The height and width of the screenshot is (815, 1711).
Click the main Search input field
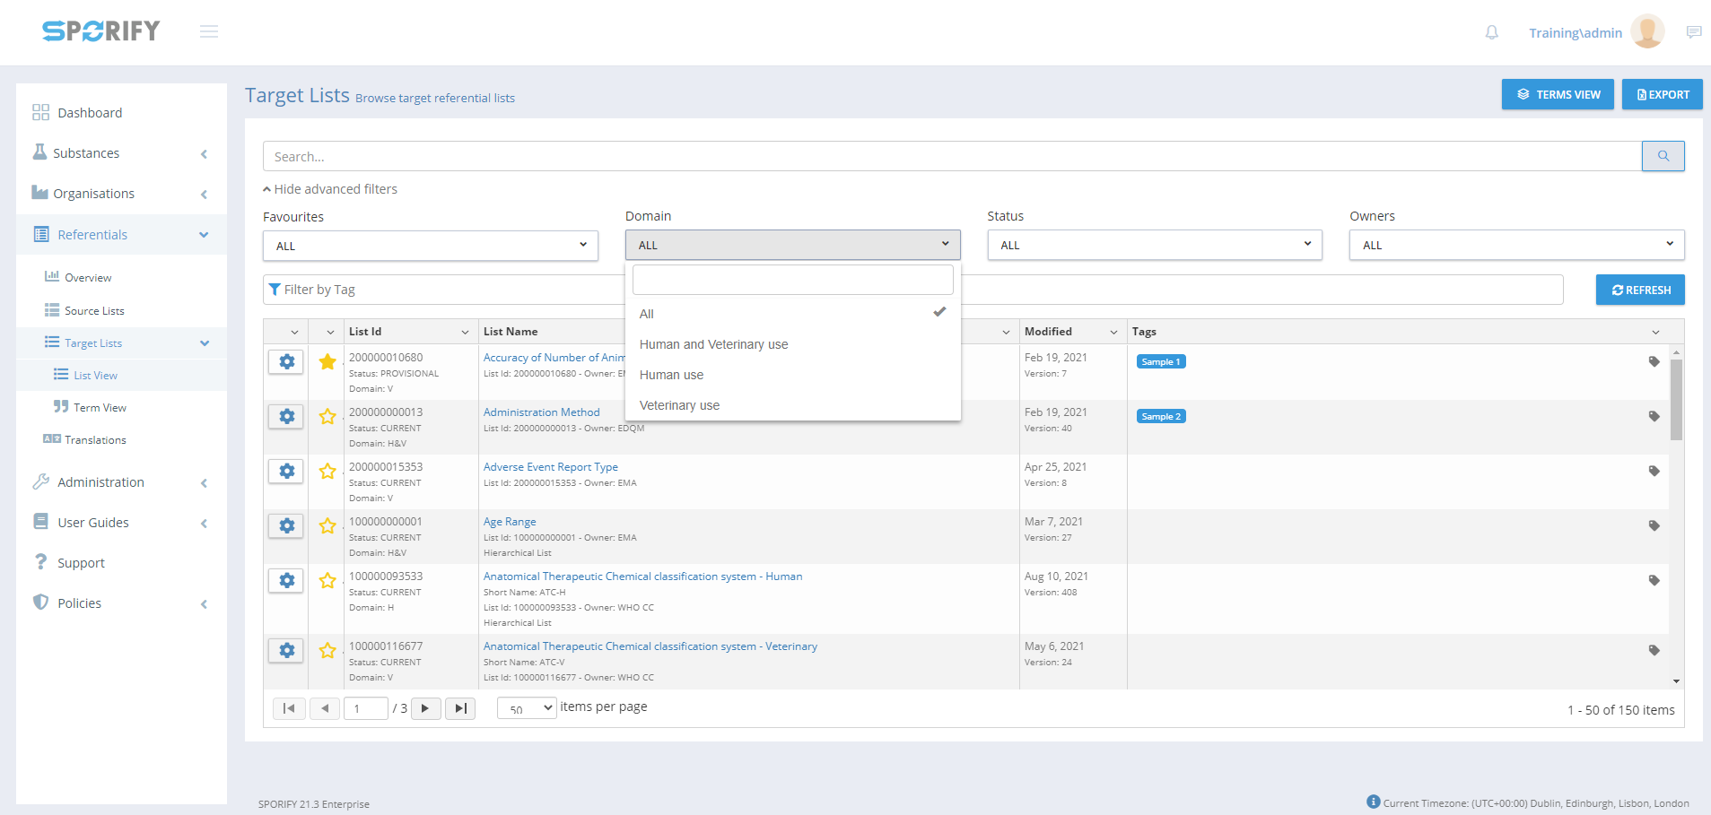tap(951, 156)
